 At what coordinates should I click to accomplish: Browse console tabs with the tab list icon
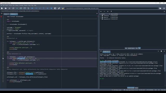[101, 51]
